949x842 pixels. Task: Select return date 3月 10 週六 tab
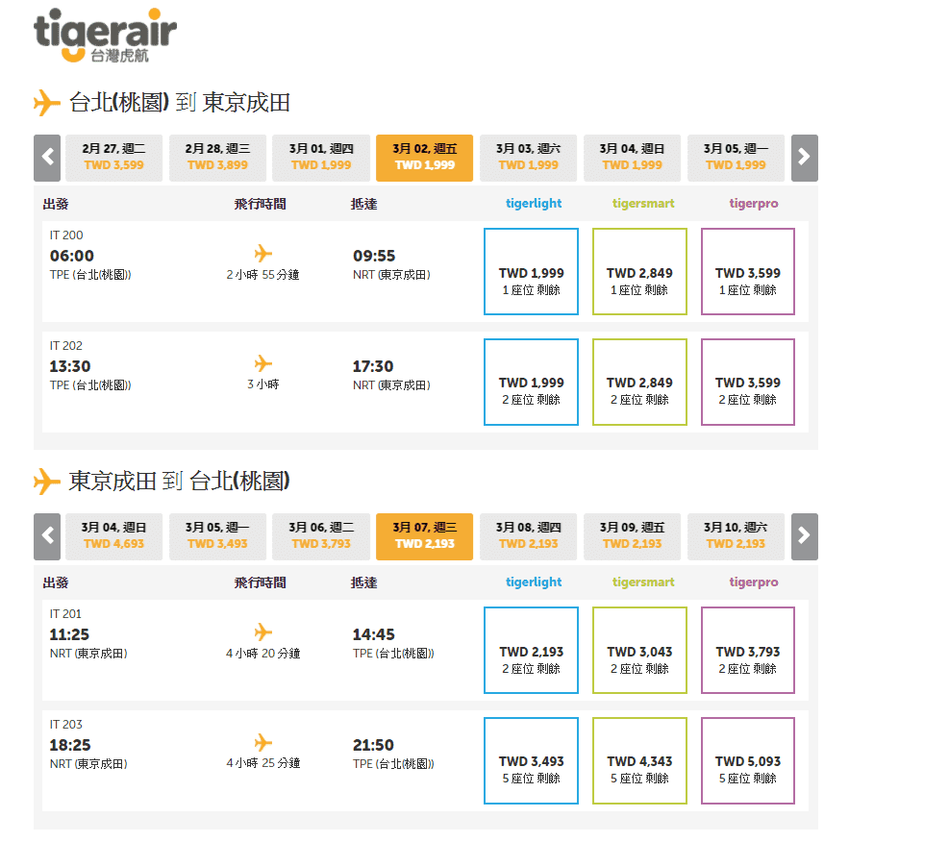(x=736, y=536)
